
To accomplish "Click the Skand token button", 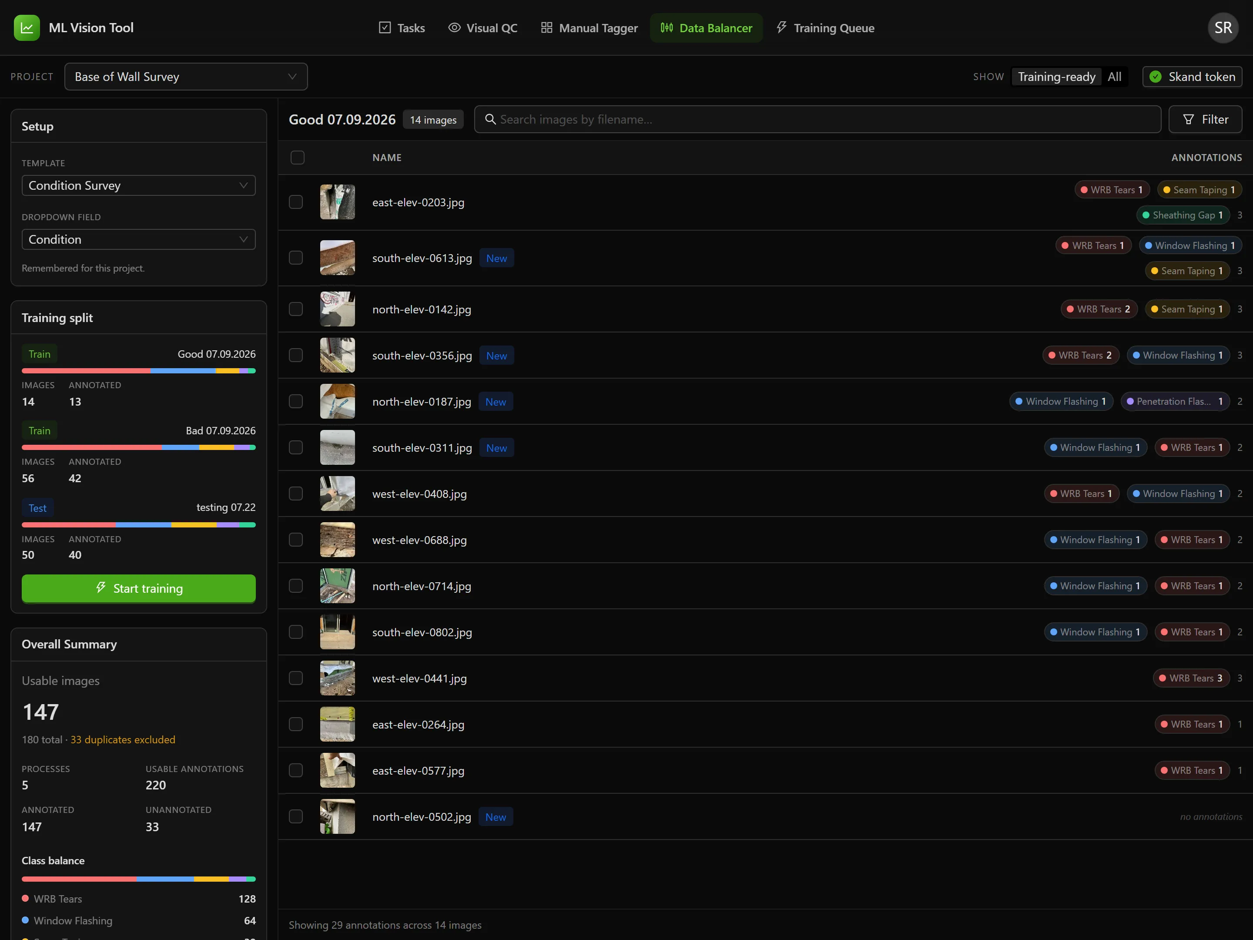I will [1193, 77].
